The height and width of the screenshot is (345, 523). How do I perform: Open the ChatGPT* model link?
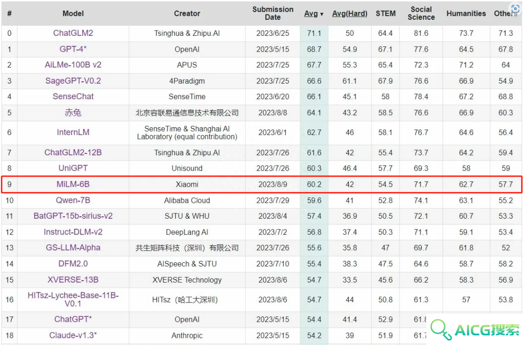click(73, 319)
